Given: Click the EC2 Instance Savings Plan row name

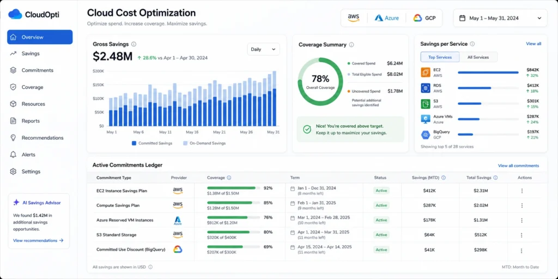Looking at the screenshot, I should click(x=122, y=191).
